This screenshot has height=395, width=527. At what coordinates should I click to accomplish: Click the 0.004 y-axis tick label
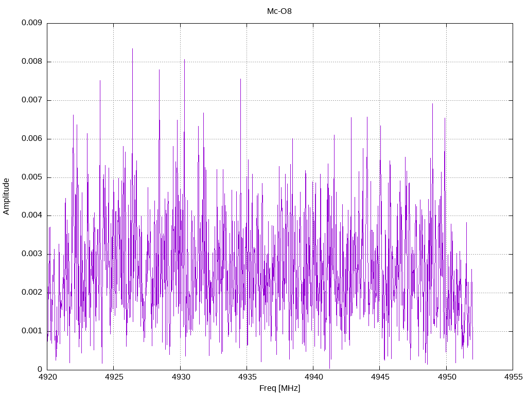32,216
